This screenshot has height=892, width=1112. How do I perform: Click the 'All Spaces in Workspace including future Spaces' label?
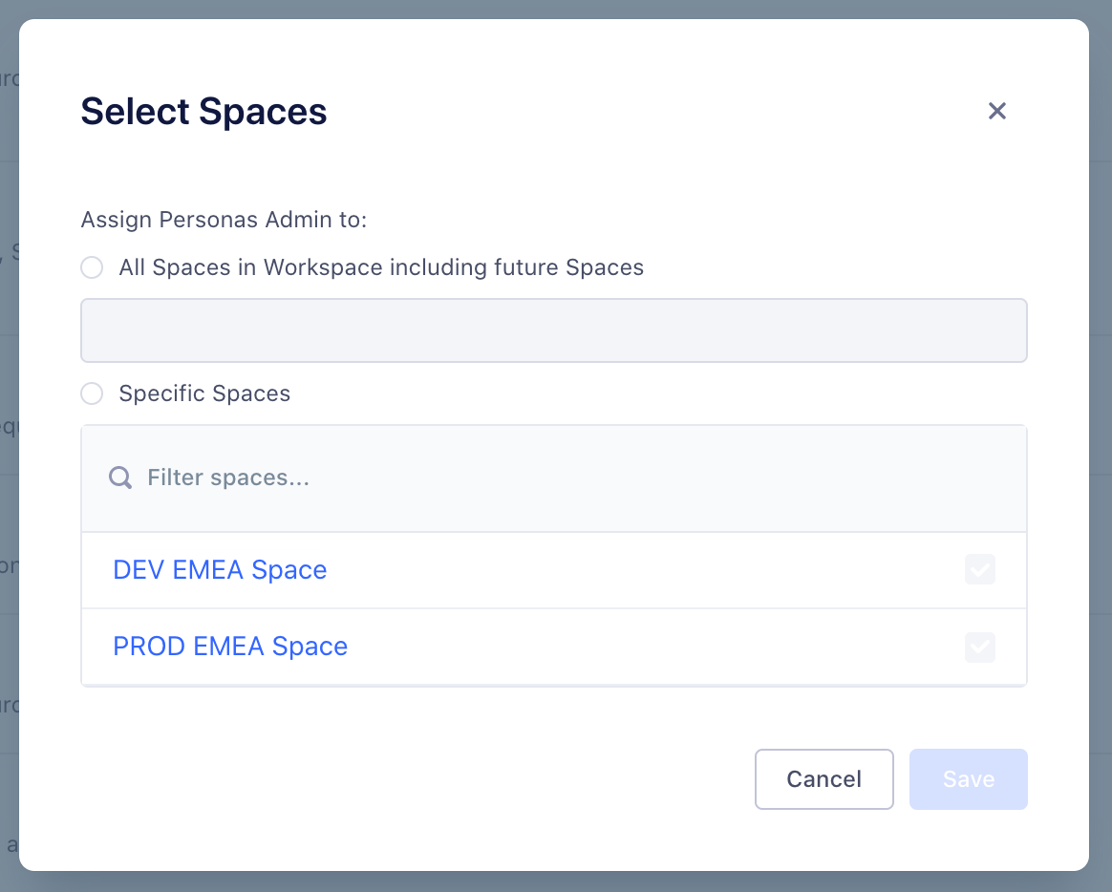[381, 267]
